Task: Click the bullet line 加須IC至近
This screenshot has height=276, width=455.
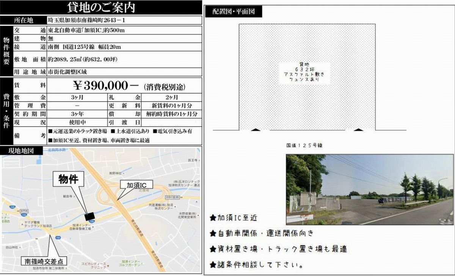Action: coord(234,218)
